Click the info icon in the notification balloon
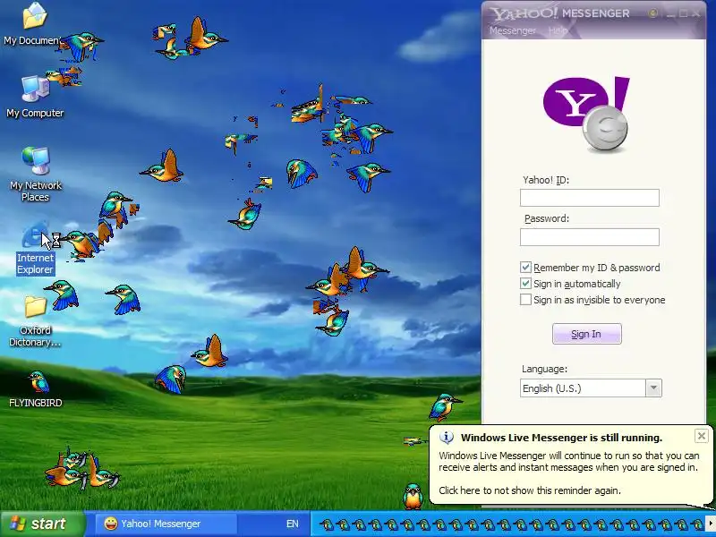This screenshot has width=716, height=537. 446,438
